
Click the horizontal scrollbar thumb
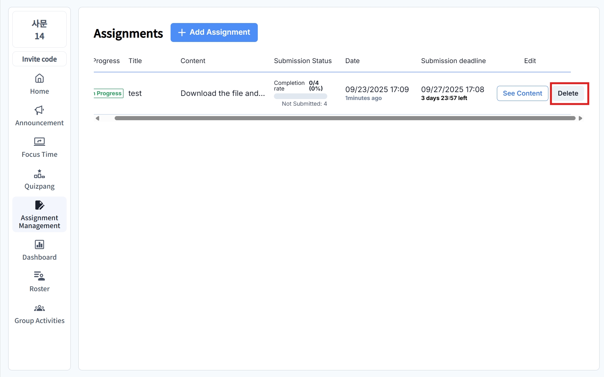point(344,118)
